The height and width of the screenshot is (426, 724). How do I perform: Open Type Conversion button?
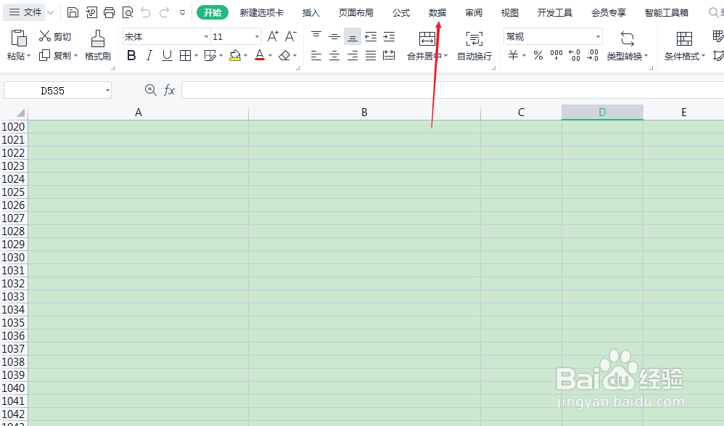pyautogui.click(x=628, y=45)
